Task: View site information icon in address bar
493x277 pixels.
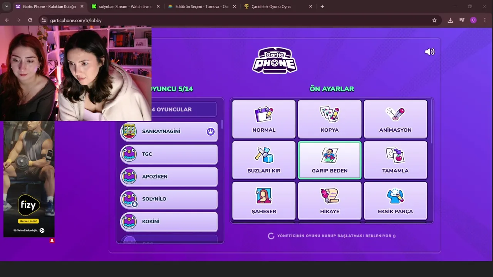Action: click(44, 20)
